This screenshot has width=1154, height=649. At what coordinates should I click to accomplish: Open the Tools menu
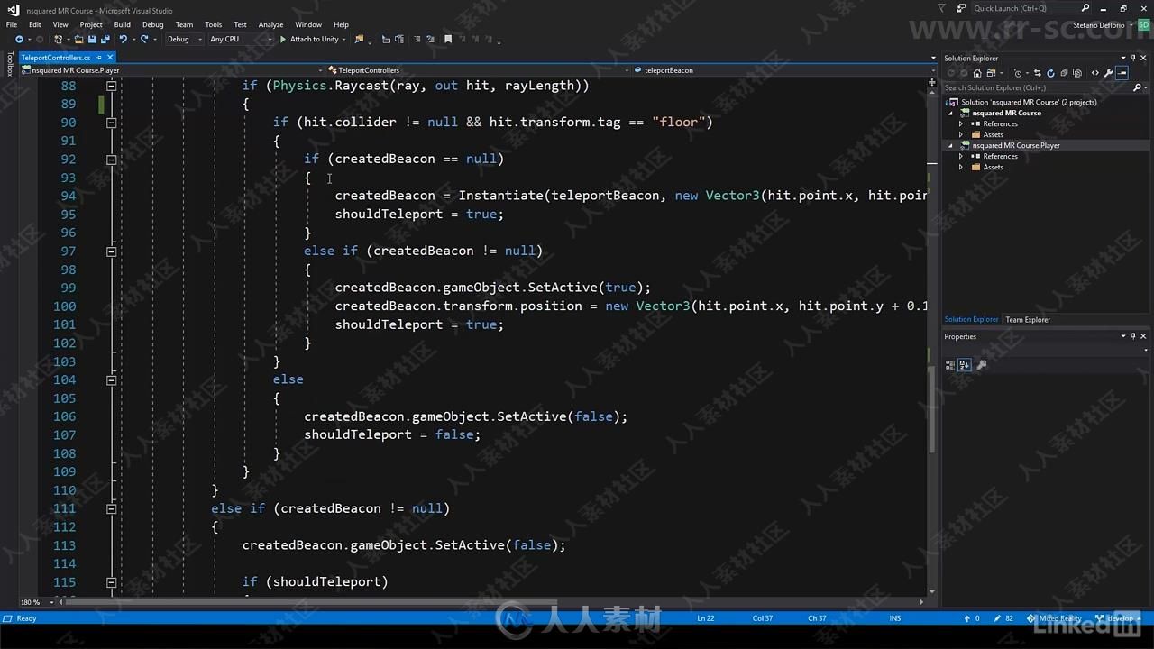click(x=213, y=24)
